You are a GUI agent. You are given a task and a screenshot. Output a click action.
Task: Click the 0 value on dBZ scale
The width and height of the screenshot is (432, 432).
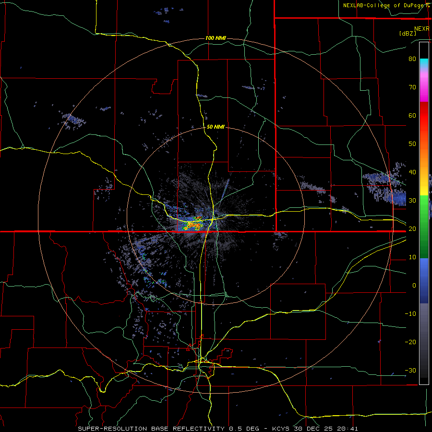414,286
